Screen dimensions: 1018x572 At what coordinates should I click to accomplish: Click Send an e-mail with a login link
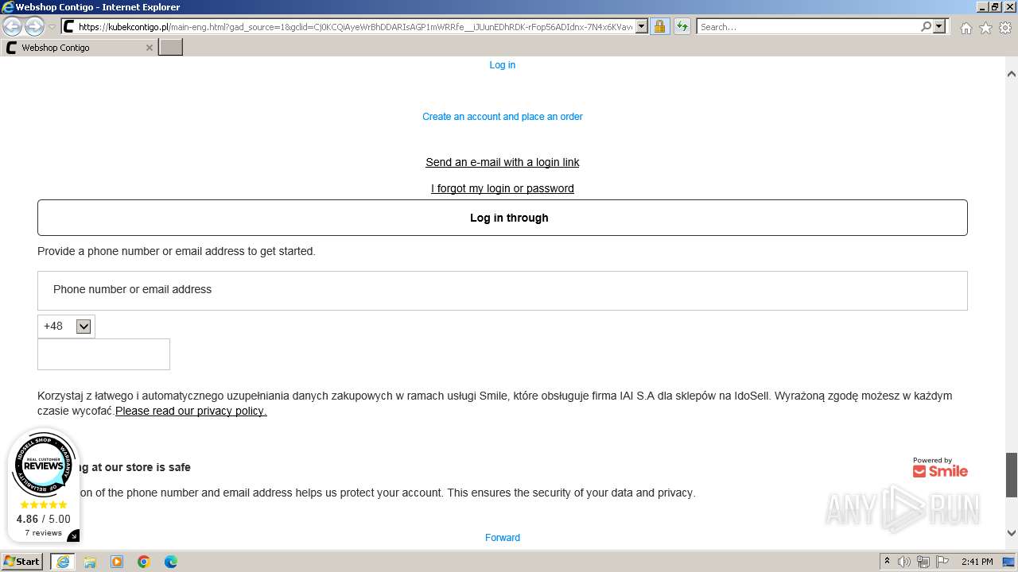(503, 162)
